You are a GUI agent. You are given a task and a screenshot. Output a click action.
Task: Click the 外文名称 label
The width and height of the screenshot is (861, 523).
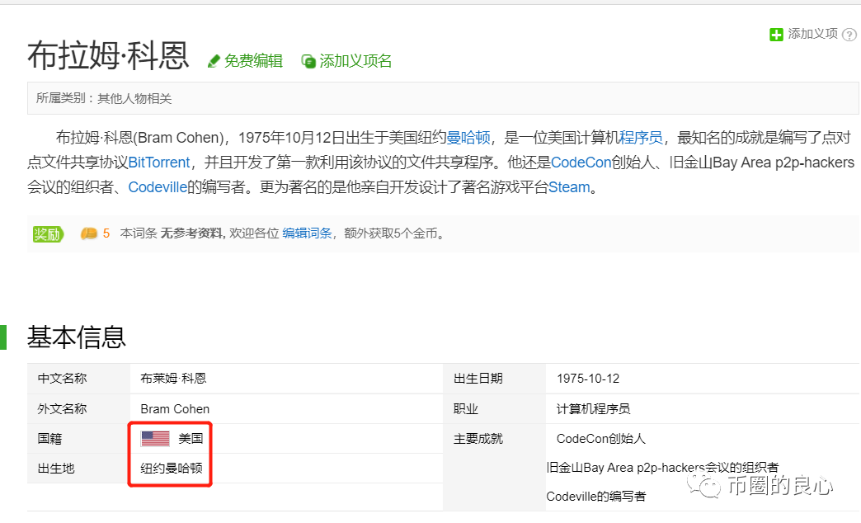pyautogui.click(x=62, y=408)
